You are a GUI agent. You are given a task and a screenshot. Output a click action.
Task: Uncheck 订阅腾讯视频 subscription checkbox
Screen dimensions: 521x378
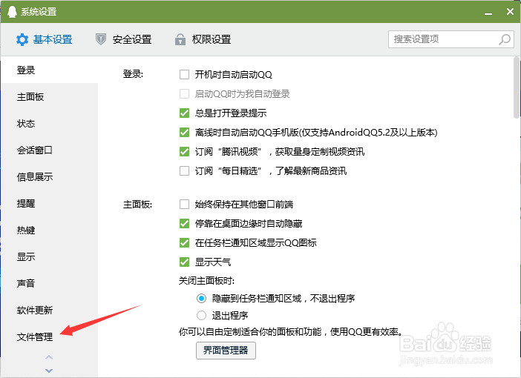[x=184, y=151]
